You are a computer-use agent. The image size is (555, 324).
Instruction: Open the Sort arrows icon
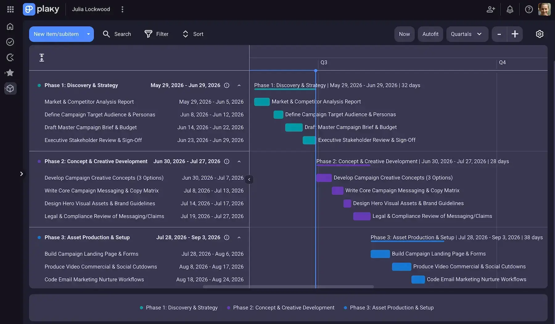[x=185, y=34]
